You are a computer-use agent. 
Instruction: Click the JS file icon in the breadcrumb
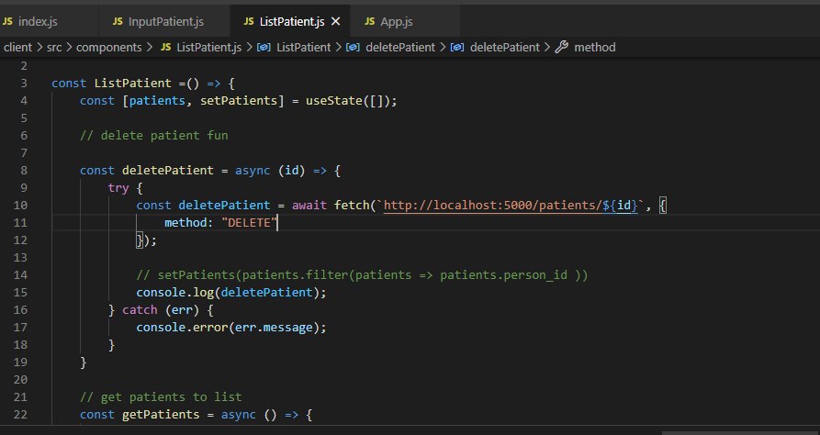point(166,47)
